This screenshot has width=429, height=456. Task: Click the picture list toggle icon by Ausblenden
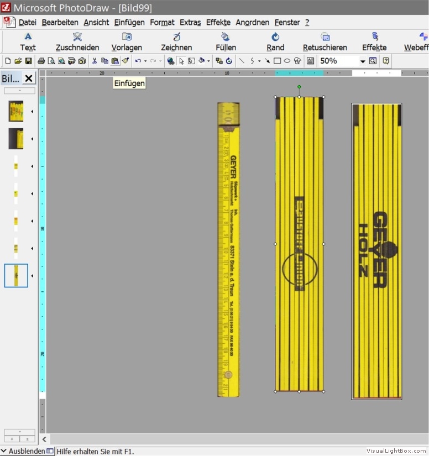(x=50, y=451)
